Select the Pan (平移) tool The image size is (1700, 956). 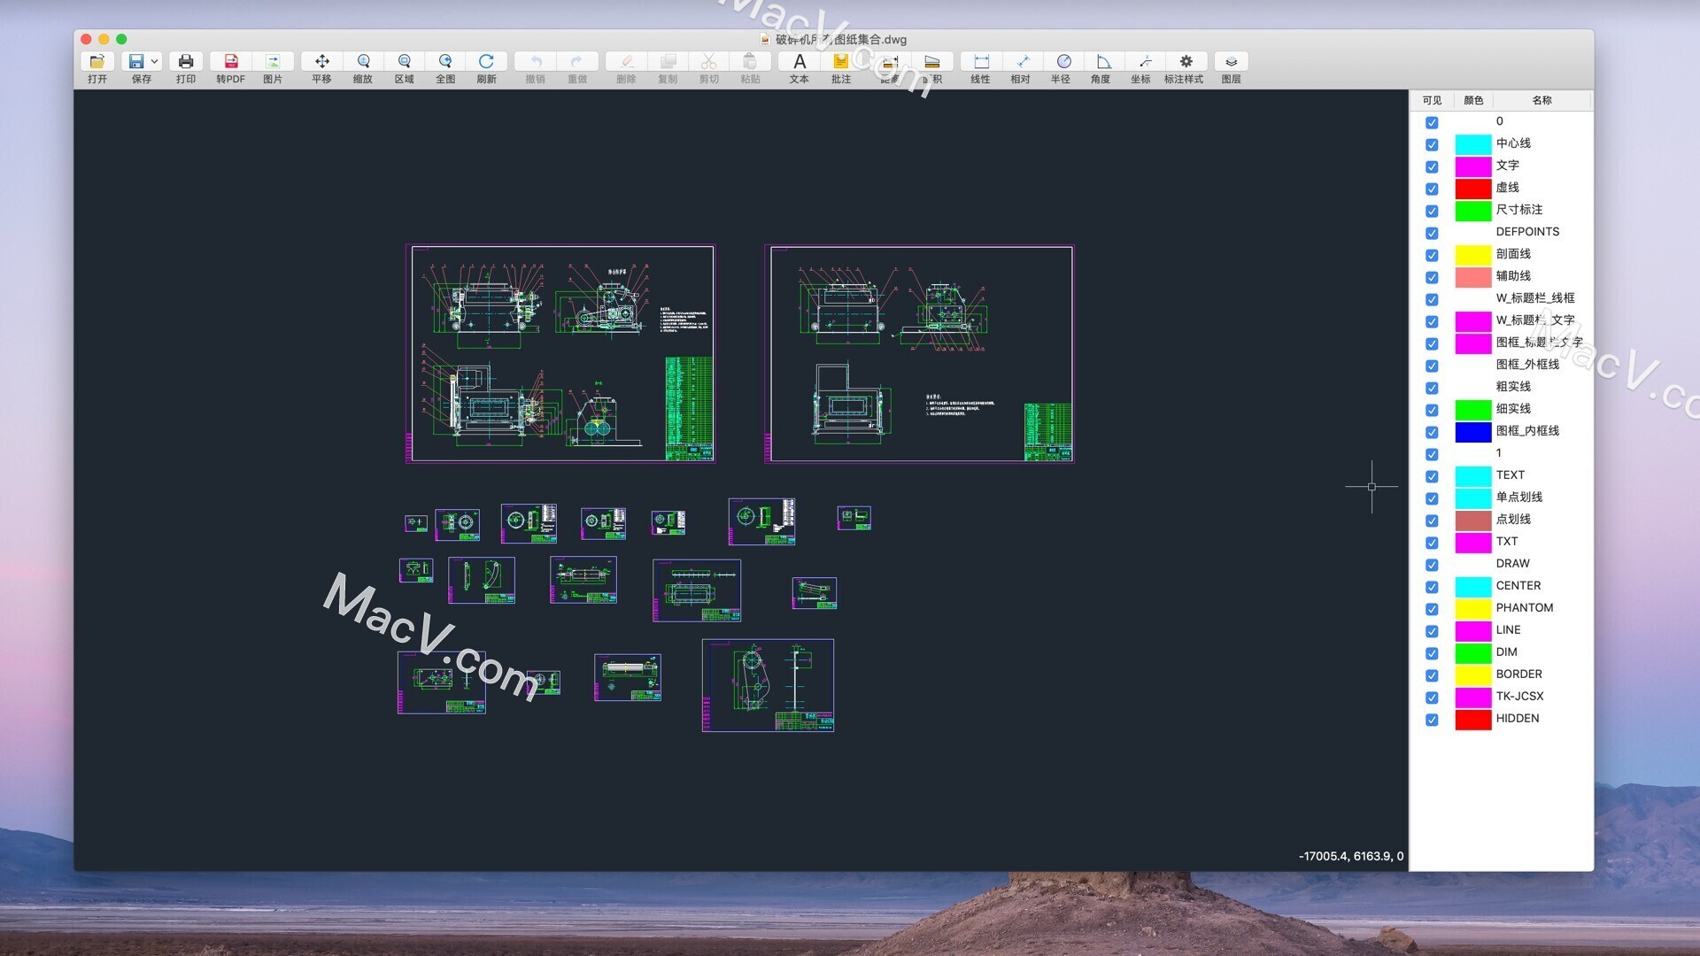click(321, 62)
